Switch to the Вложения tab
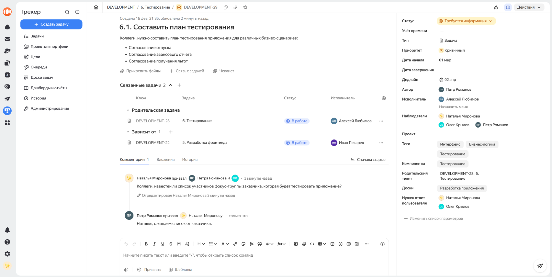The image size is (552, 277). [165, 160]
